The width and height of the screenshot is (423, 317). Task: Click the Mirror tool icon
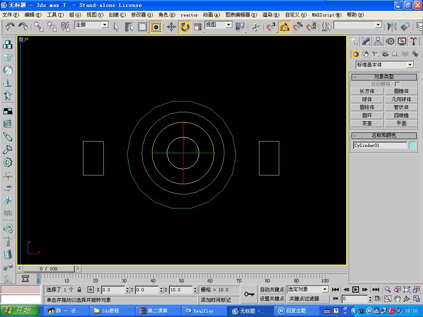pyautogui.click(x=392, y=27)
